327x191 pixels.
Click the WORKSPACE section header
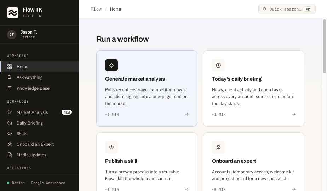[x=18, y=56]
